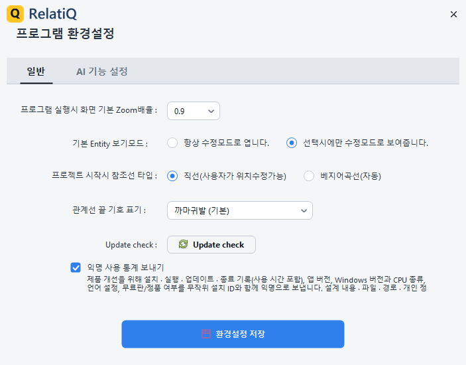
Task: Click the 제품 개선을 위해 description text
Action: point(257,284)
